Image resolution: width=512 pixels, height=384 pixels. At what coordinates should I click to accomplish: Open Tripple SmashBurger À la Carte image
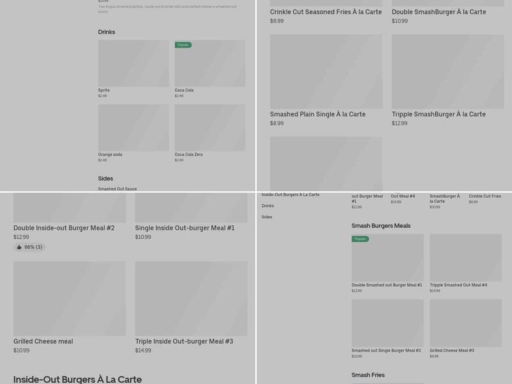(448, 72)
